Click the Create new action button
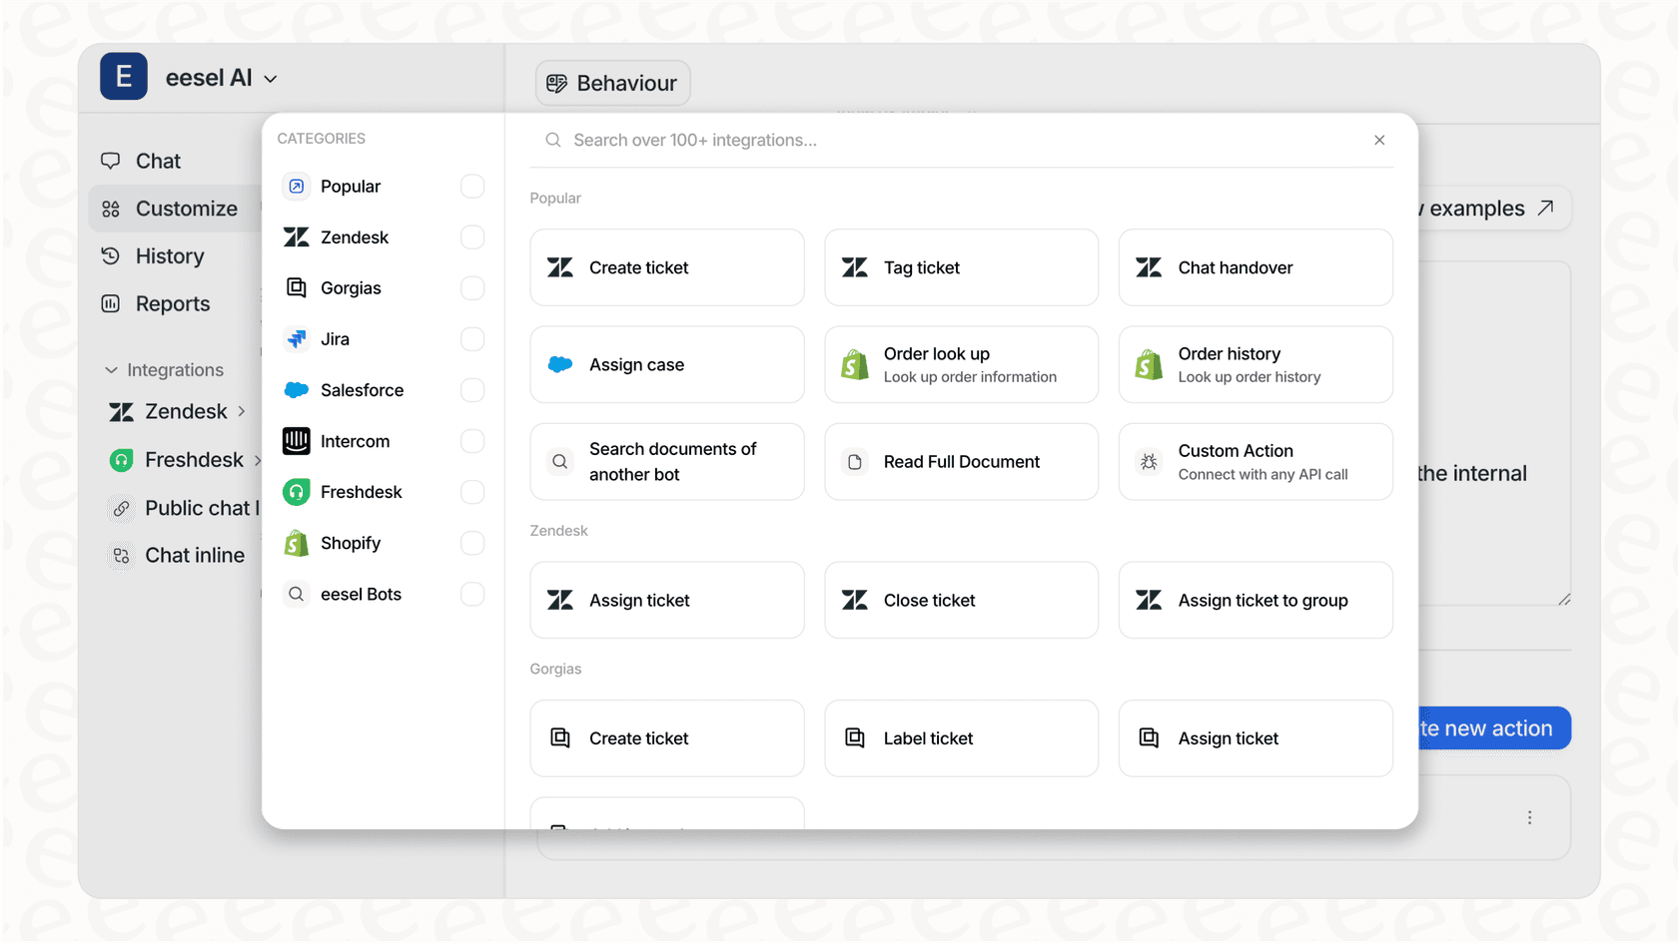Viewport: 1678px width, 943px height. (x=1488, y=728)
